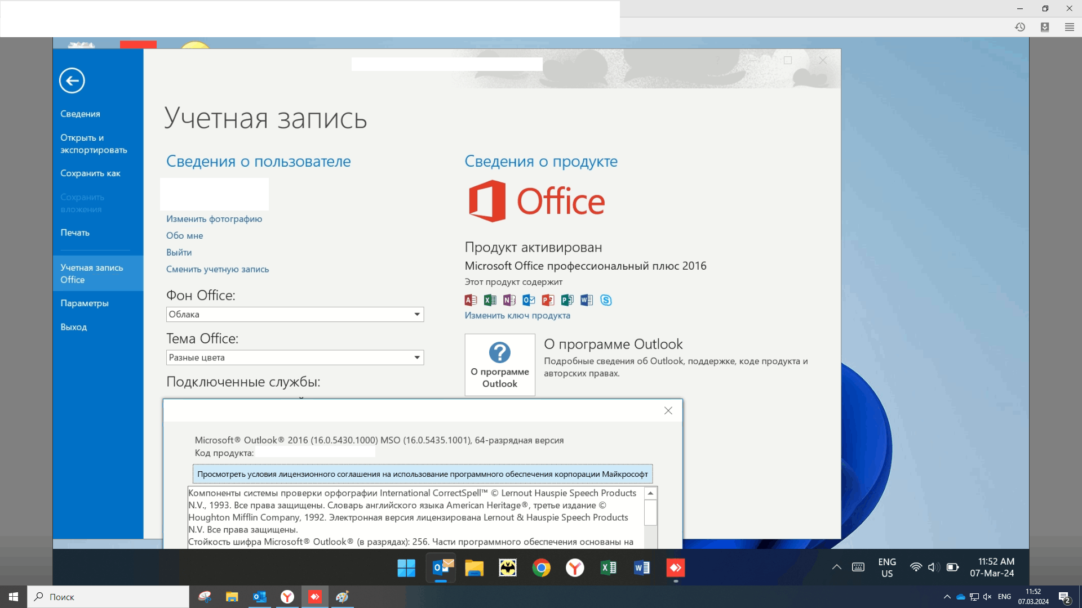Open Word on the remote taskbar
Screen dimensions: 1082x608
pyautogui.click(x=642, y=568)
